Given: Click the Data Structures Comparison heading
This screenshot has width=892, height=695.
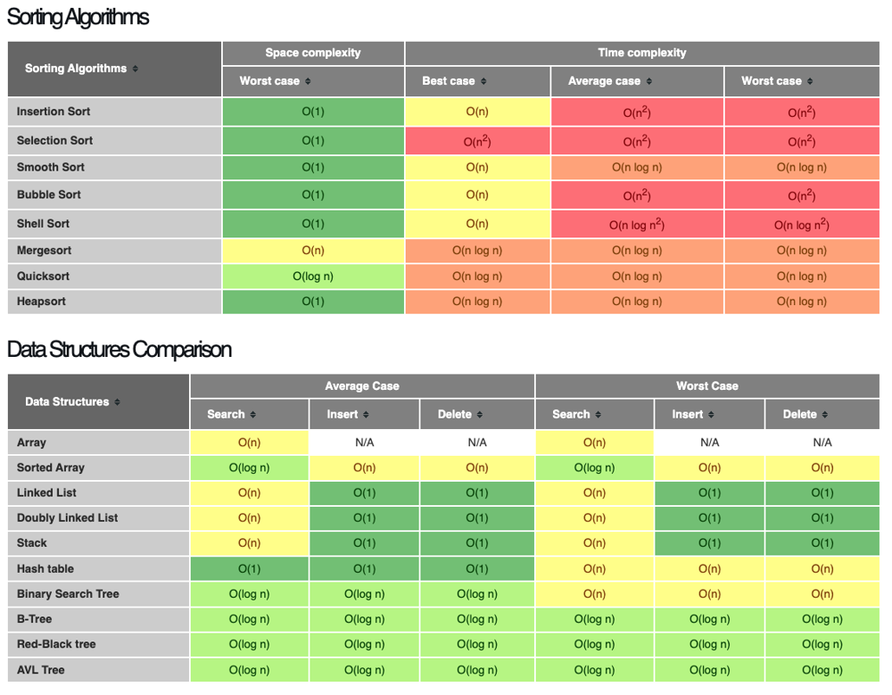Looking at the screenshot, I should [120, 349].
